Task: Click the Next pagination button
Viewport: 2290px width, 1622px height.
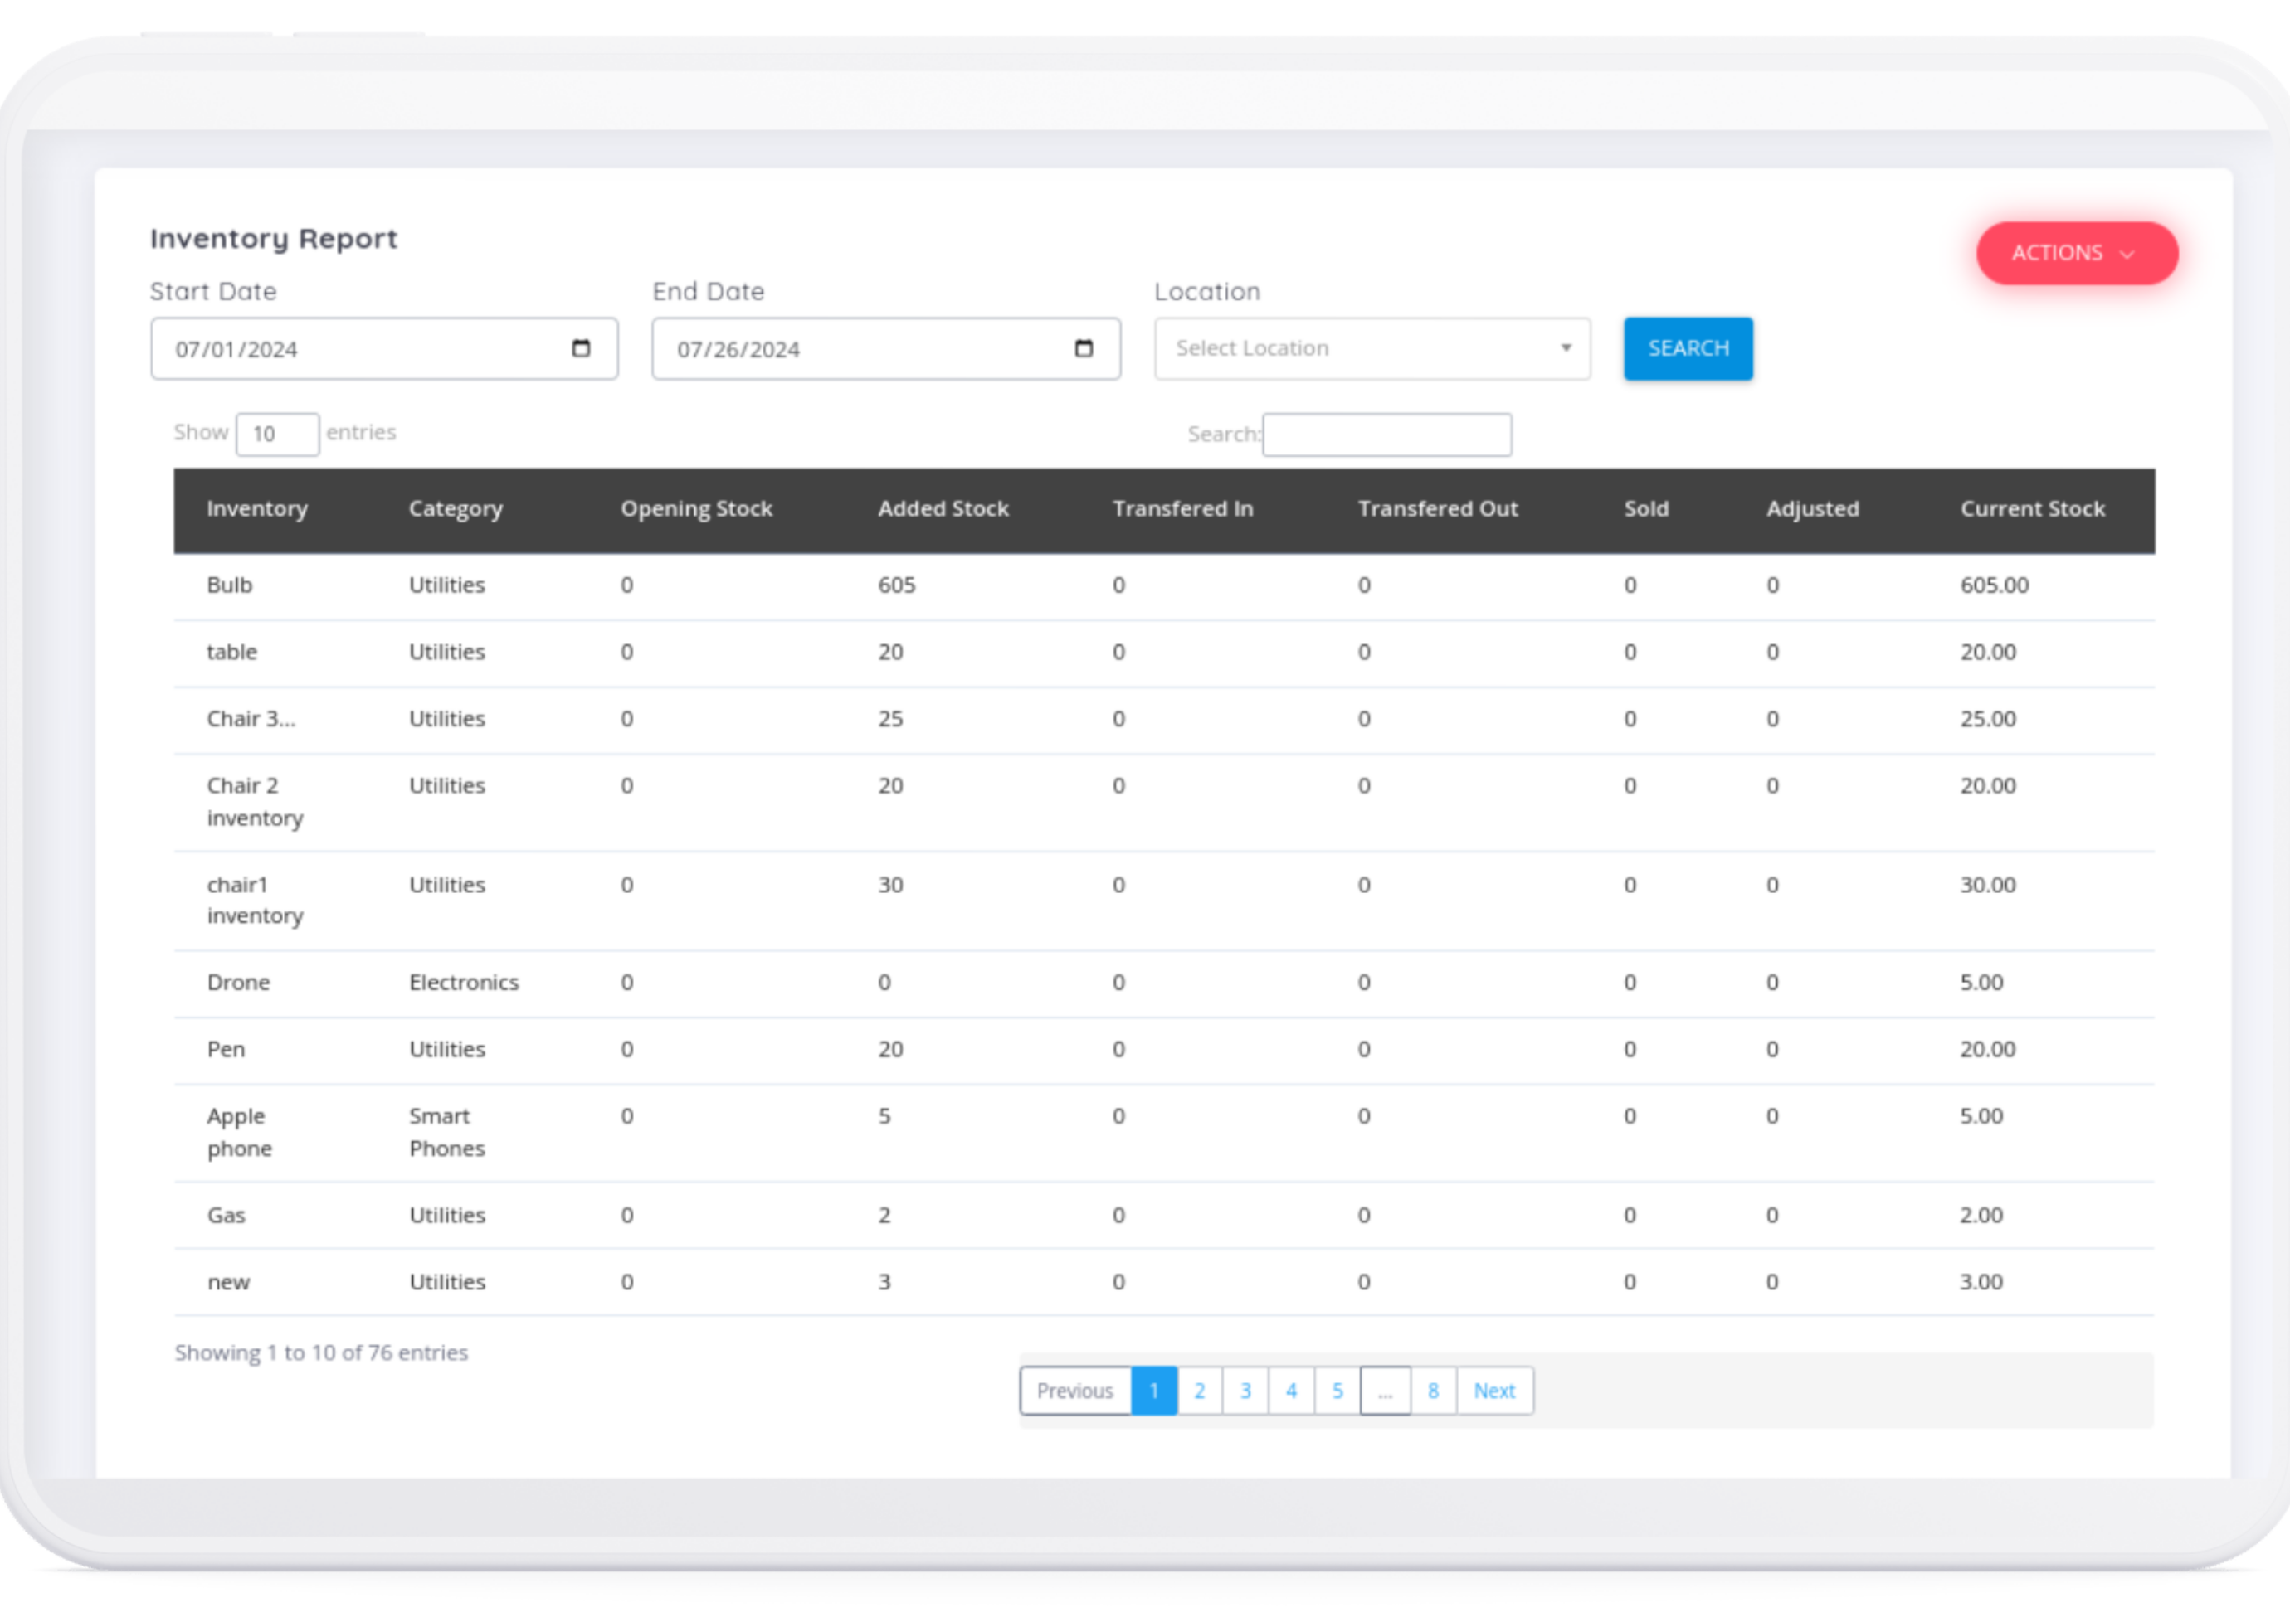Action: click(1493, 1391)
